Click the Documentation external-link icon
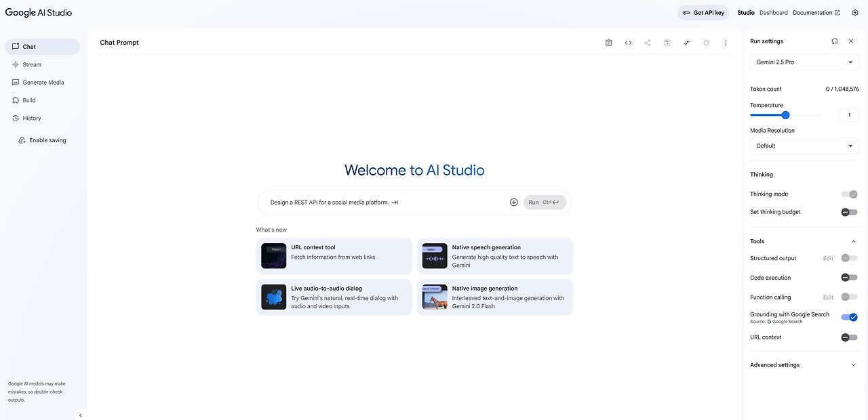The height and width of the screenshot is (420, 868). 837,13
